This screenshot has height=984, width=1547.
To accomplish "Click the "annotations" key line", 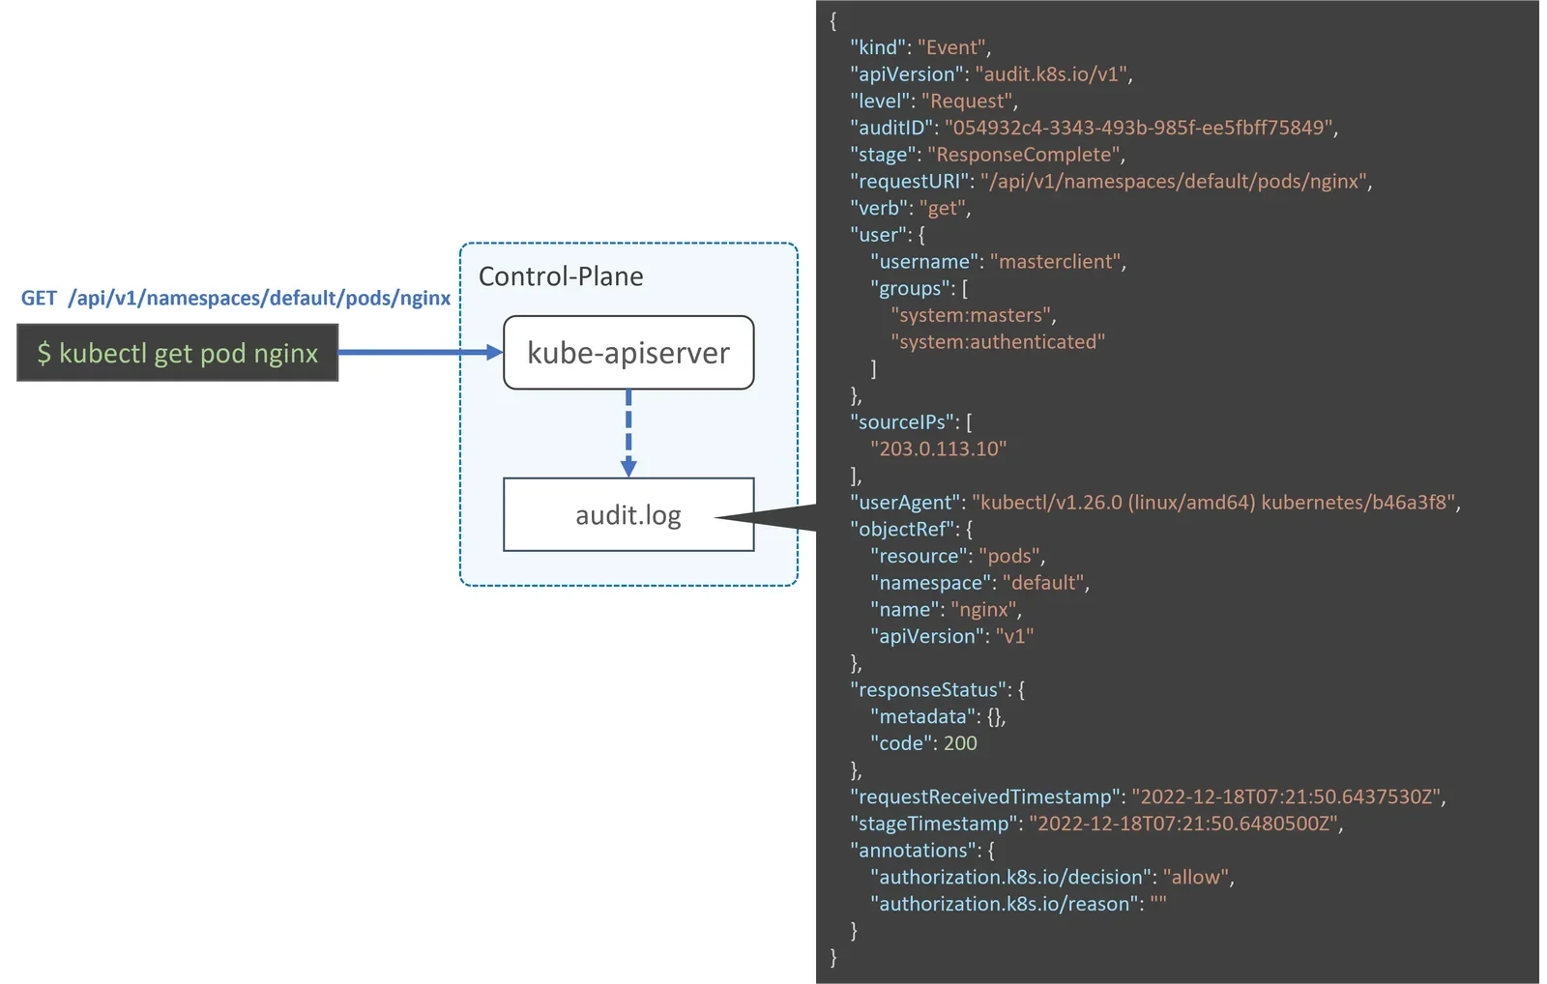I will tap(921, 851).
